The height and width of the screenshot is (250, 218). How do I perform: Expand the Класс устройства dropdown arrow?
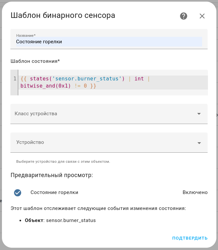(199, 114)
